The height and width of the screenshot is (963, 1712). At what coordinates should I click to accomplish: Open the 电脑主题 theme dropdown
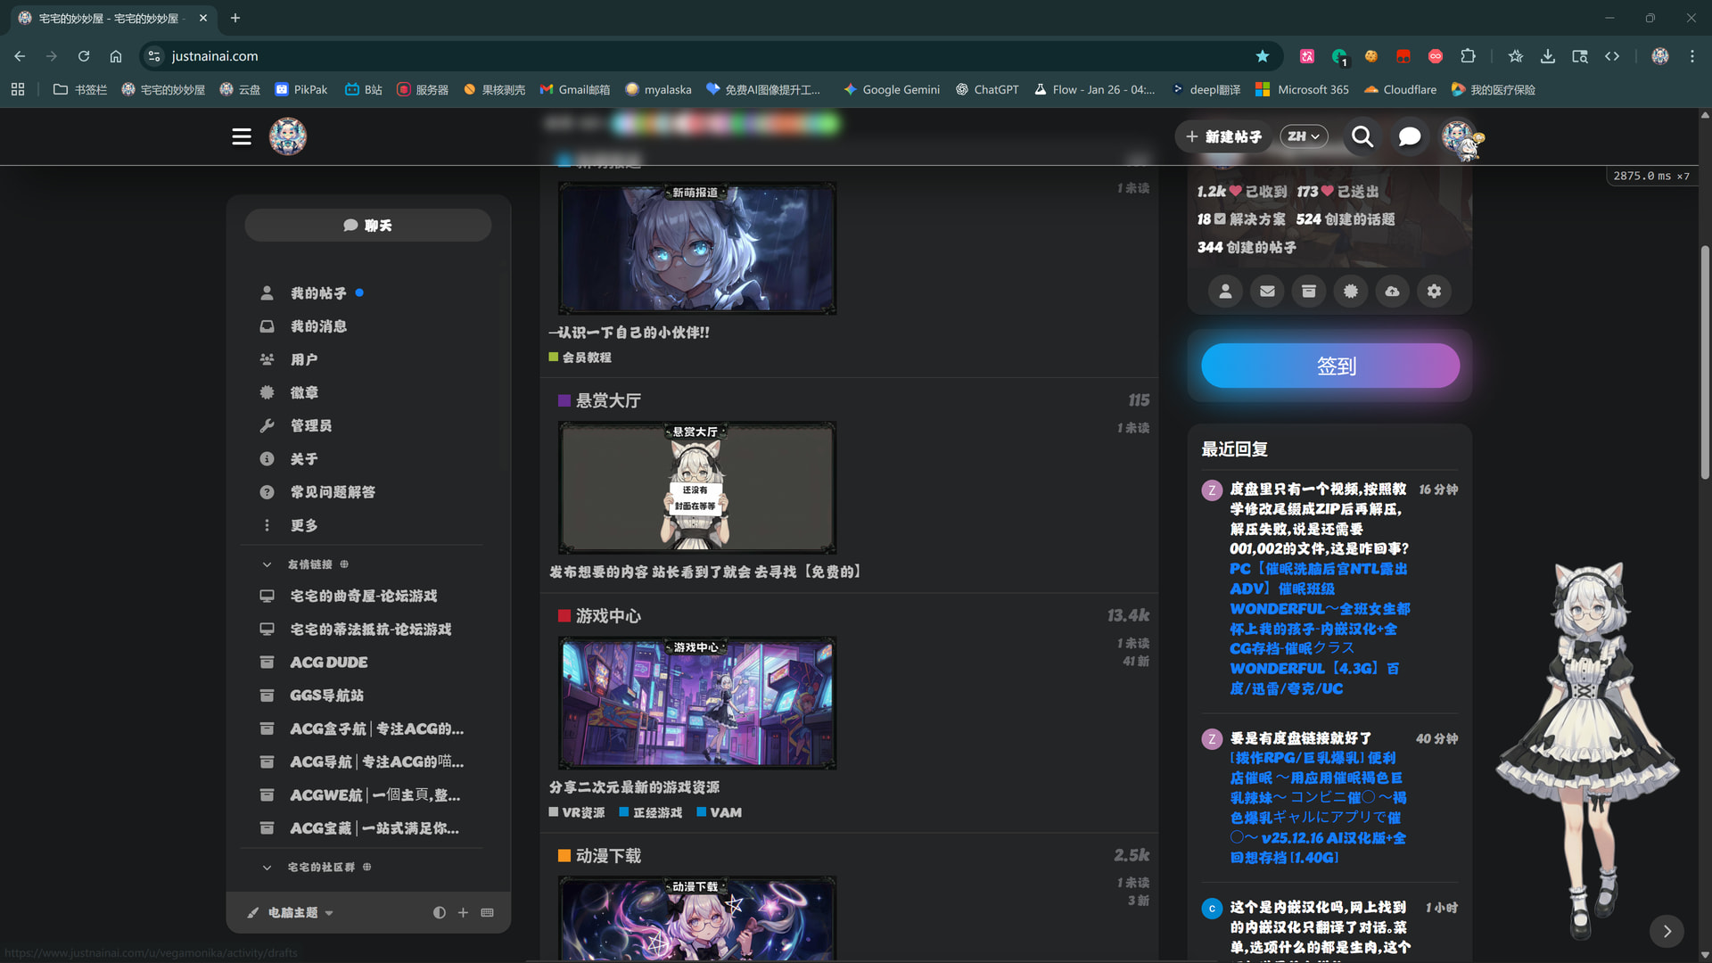292,912
